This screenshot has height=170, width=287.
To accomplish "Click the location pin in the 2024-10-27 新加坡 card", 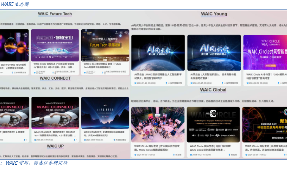I will click(x=229, y=155).
